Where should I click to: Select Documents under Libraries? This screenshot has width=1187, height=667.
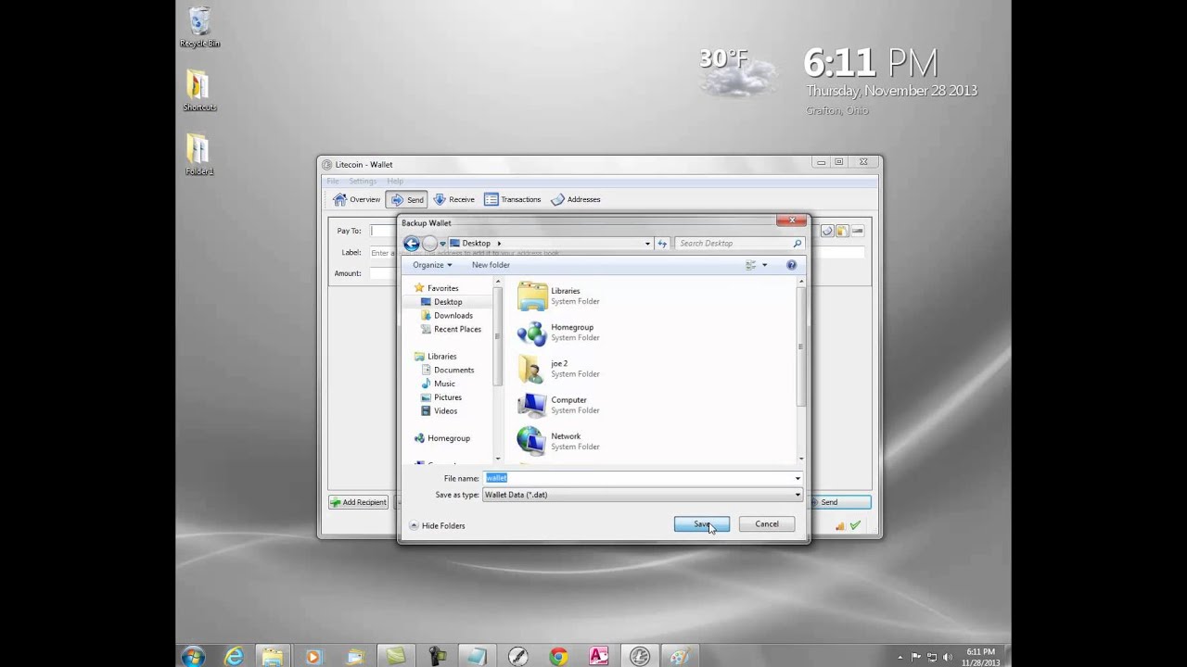tap(447, 370)
